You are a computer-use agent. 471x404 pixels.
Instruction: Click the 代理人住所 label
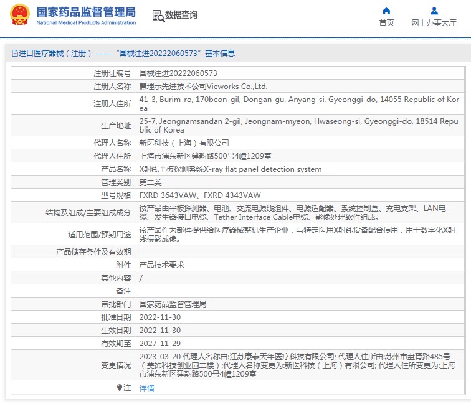[x=112, y=156]
